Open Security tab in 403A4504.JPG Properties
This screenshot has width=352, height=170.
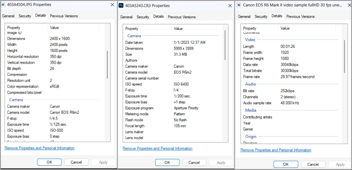[x=25, y=16]
